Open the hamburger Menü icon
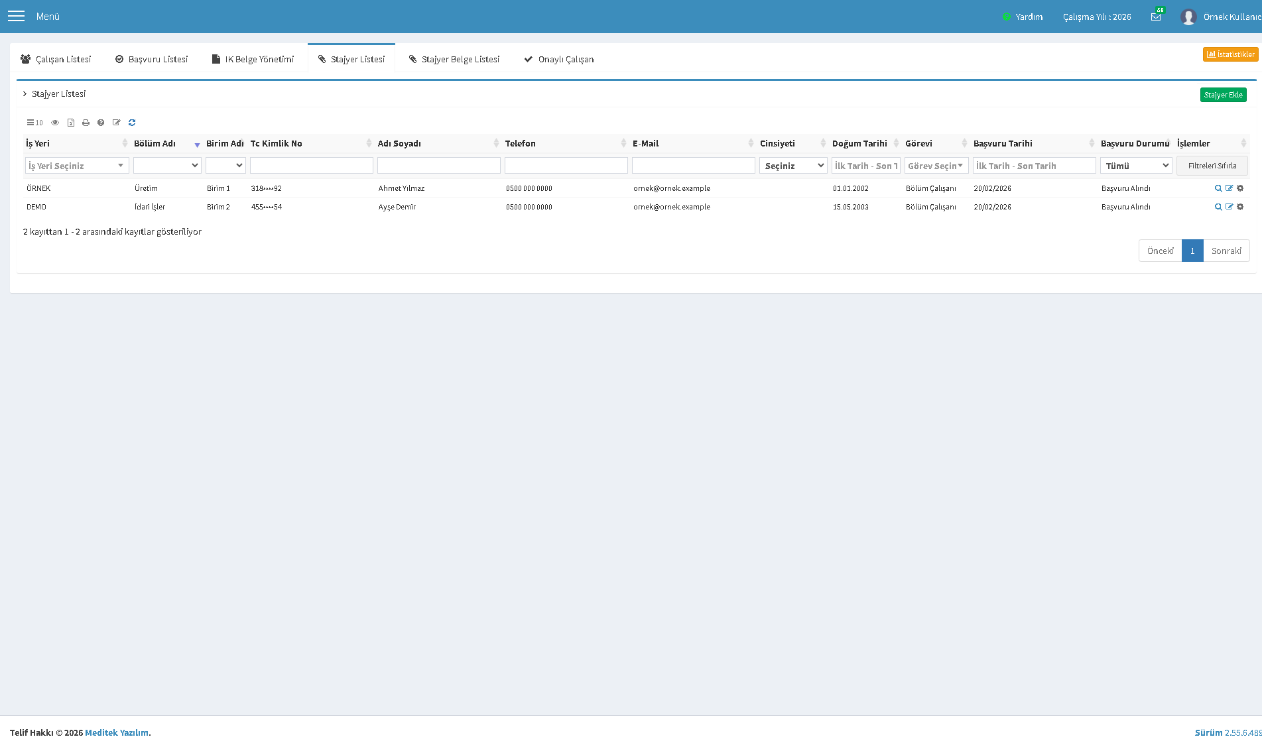1262x749 pixels. tap(16, 16)
